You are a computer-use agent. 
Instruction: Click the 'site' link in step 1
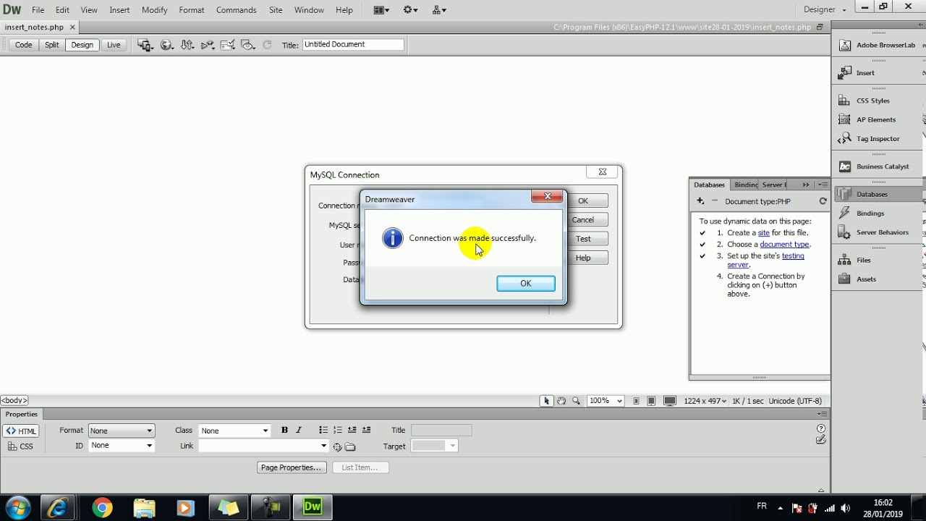pos(763,233)
